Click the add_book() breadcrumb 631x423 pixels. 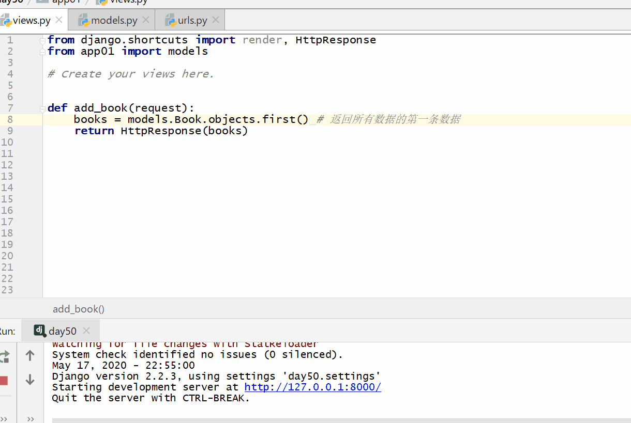[x=79, y=309]
